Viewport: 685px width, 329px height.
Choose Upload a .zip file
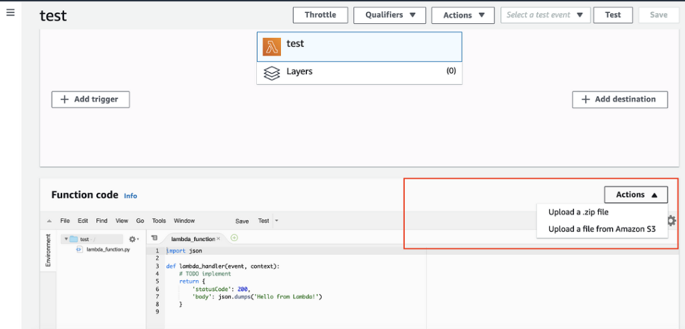578,212
